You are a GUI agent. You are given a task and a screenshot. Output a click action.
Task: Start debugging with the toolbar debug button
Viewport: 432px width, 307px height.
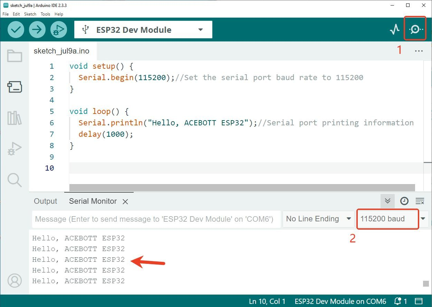59,30
